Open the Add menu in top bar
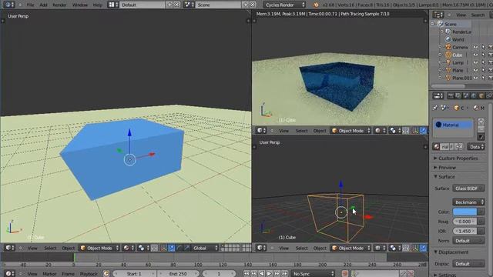Screen dimensions: 493x277 (43, 5)
